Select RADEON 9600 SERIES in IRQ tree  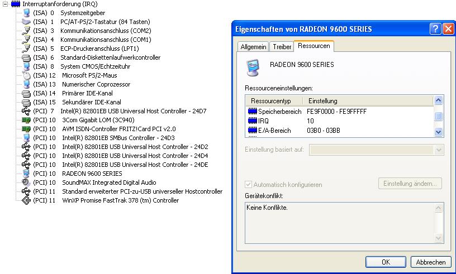pos(92,174)
